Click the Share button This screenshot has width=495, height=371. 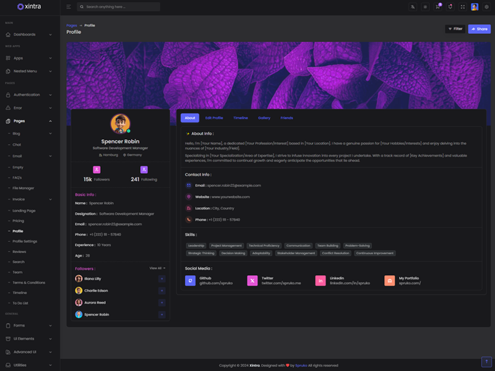click(479, 29)
